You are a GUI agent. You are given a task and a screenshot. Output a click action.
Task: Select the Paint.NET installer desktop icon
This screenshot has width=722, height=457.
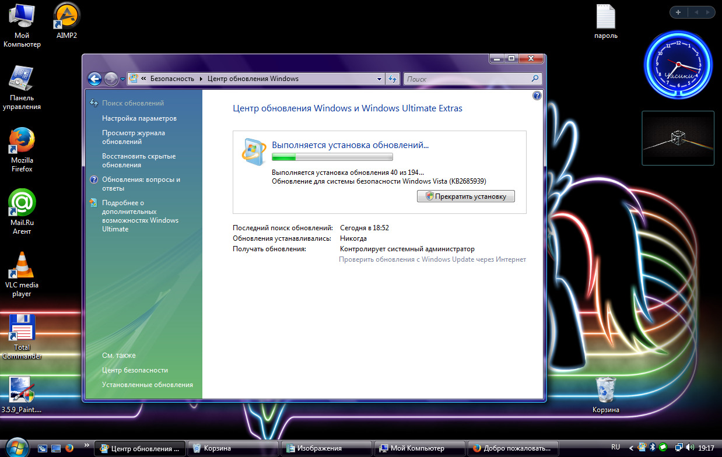[22, 395]
